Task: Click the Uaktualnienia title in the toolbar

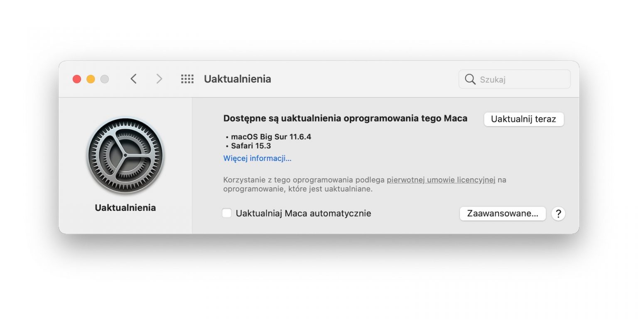Action: coord(237,79)
